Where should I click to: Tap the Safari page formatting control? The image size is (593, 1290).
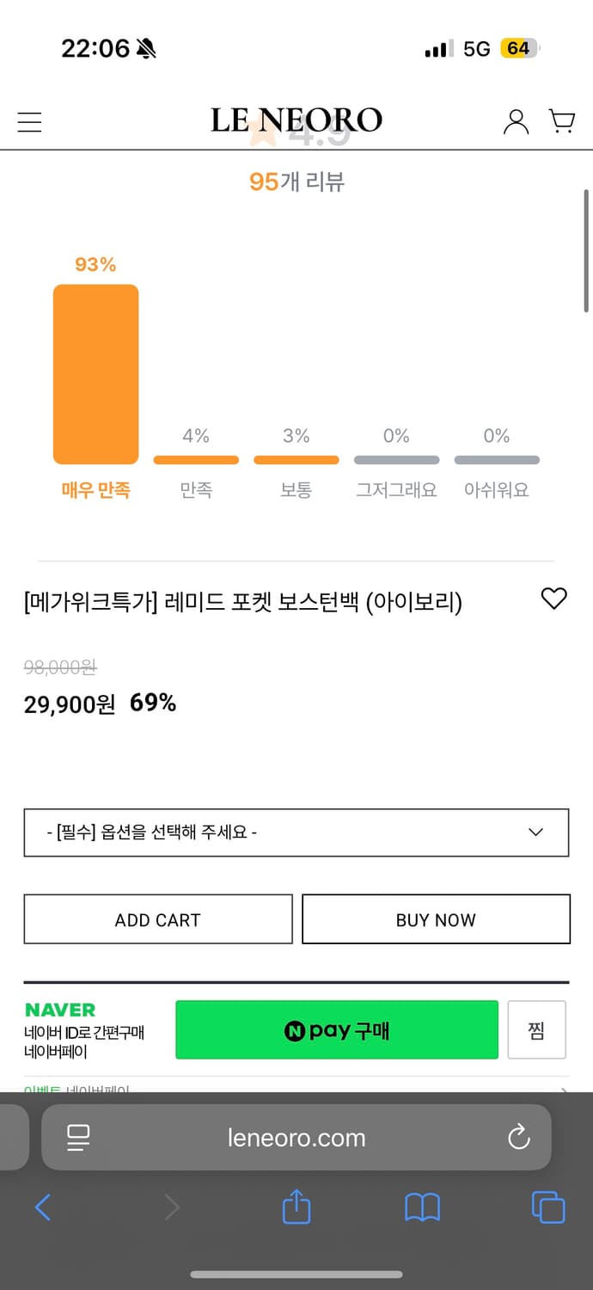(x=78, y=1137)
